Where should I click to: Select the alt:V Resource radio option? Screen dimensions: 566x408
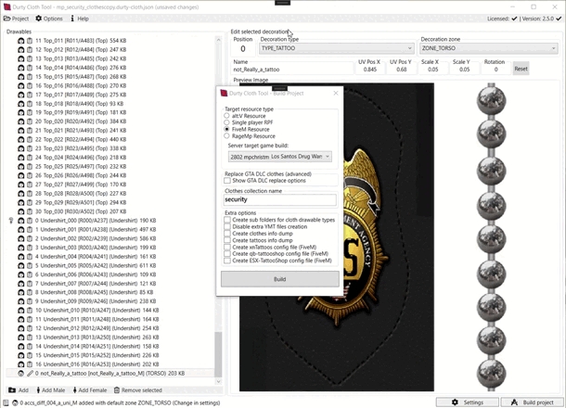(227, 116)
